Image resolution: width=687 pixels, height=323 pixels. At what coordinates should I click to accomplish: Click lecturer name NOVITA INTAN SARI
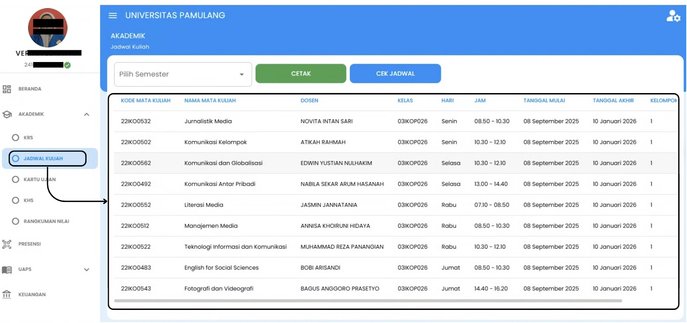(x=326, y=122)
